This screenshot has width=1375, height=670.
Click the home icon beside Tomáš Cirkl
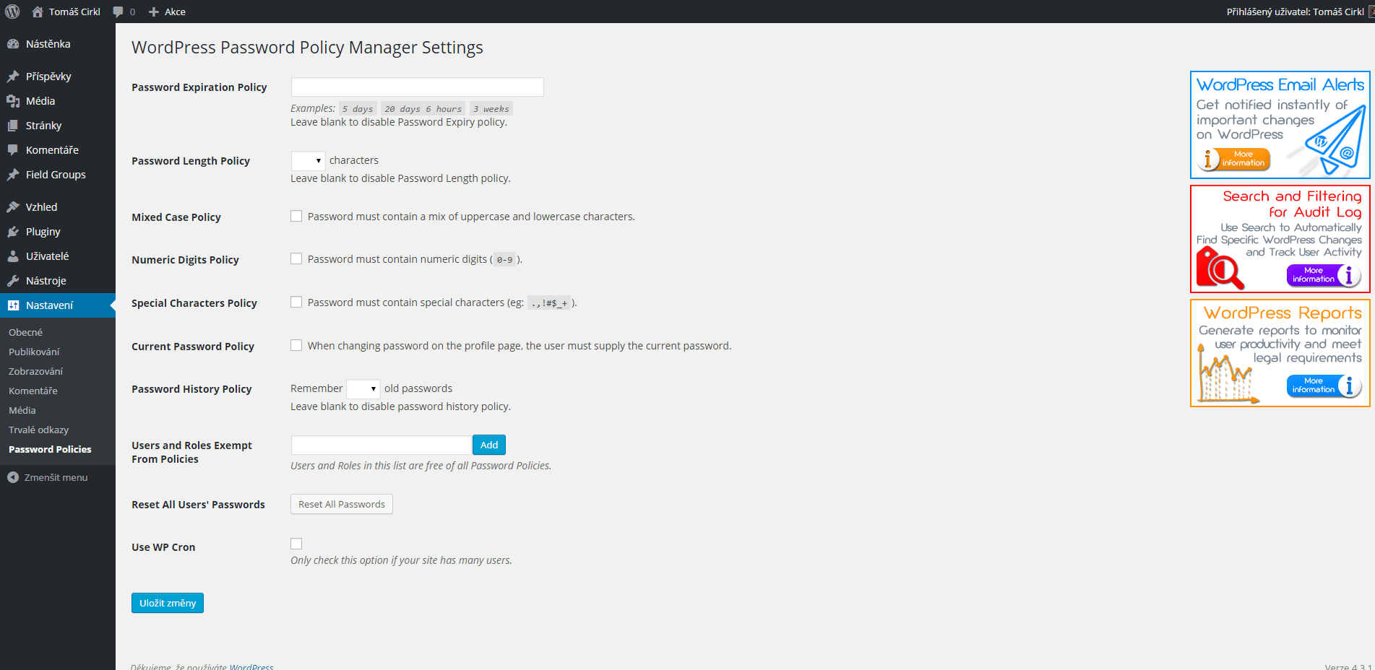point(38,12)
